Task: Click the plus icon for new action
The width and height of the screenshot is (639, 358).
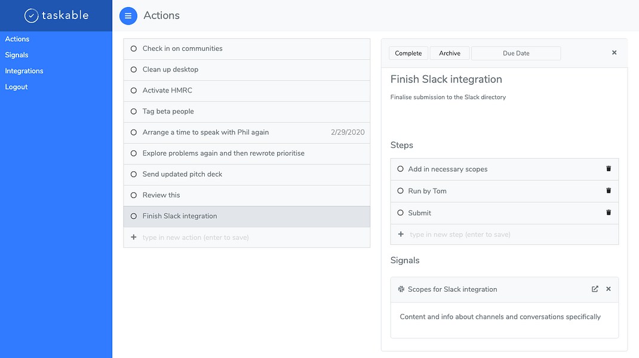Action: point(133,237)
